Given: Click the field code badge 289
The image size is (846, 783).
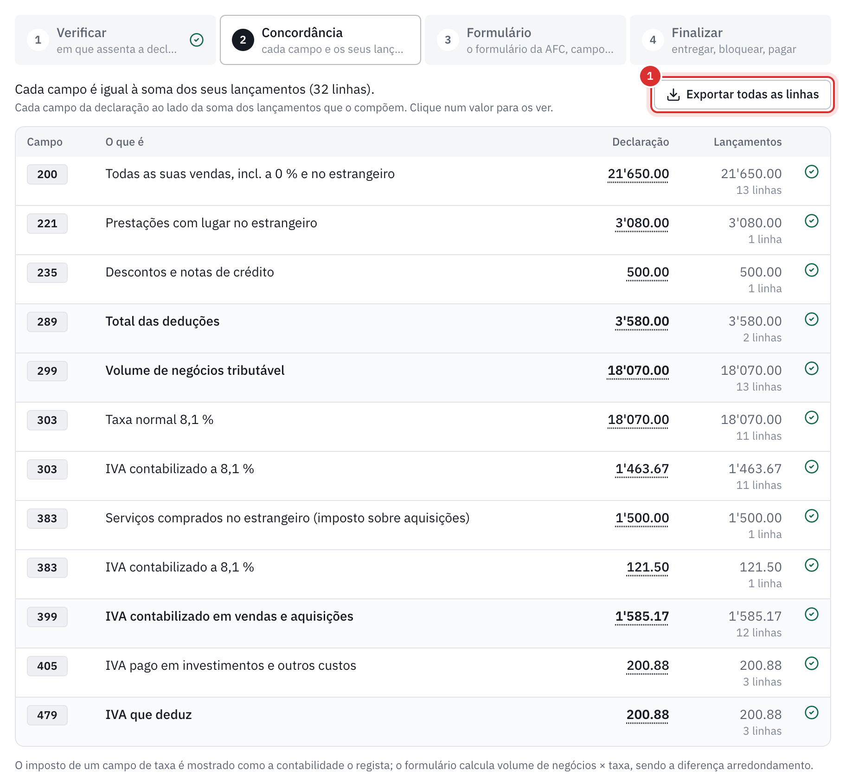Looking at the screenshot, I should pos(47,322).
